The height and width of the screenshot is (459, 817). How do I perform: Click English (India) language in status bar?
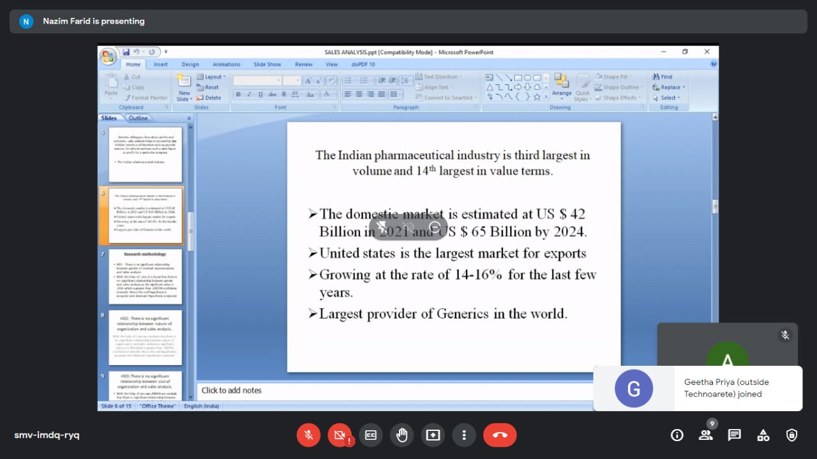coord(202,406)
